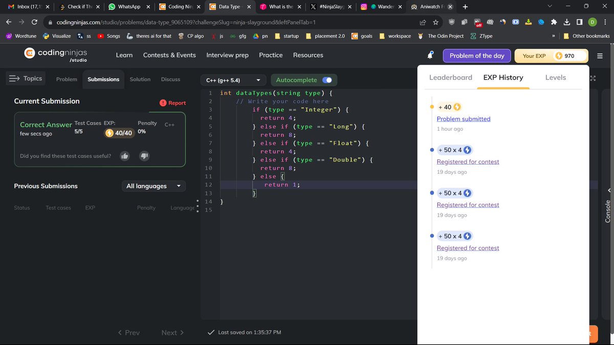
Task: Give a thumbs up on test cases usefulness
Action: coord(124,156)
